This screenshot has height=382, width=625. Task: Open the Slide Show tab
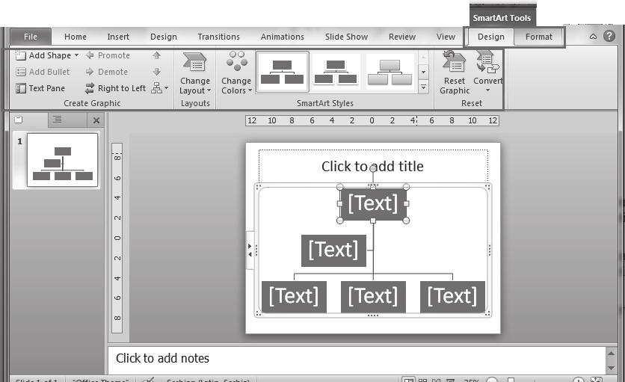tap(346, 37)
